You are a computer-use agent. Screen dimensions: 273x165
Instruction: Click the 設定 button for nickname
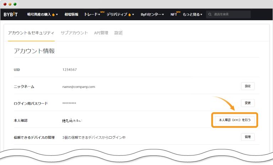click(x=248, y=86)
